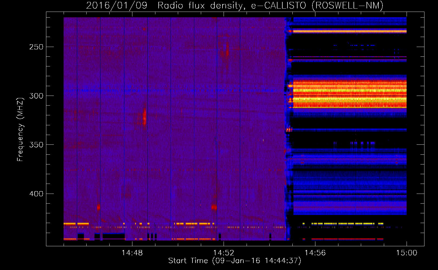Click the 15:00 time axis label
The height and width of the screenshot is (270, 438).
407,253
